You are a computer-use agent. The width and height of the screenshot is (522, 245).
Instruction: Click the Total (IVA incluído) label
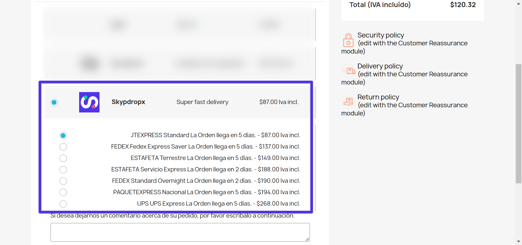coord(380,5)
